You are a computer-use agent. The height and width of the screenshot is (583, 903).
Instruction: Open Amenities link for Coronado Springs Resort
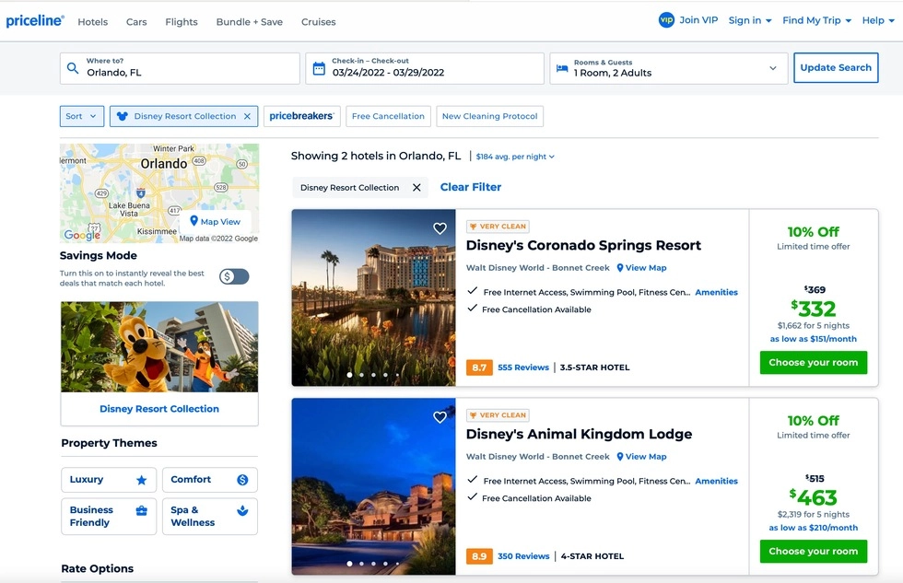coord(717,292)
